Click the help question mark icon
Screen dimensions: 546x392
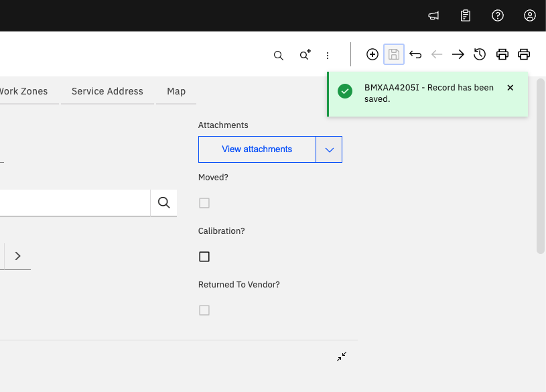pyautogui.click(x=498, y=15)
